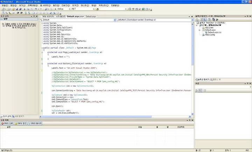Image resolution: width=252 pixels, height=152 pixels.
Task: Click the code editor horizontal scrollbar thumb
Action: (x=97, y=117)
